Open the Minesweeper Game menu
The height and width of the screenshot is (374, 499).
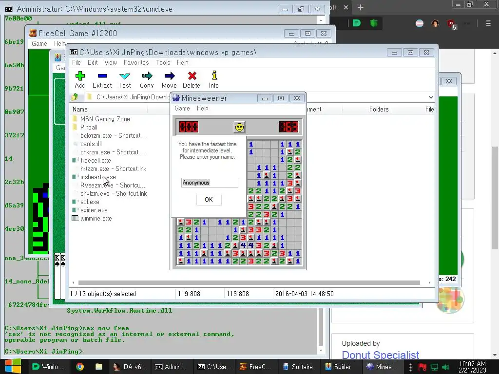pos(182,109)
